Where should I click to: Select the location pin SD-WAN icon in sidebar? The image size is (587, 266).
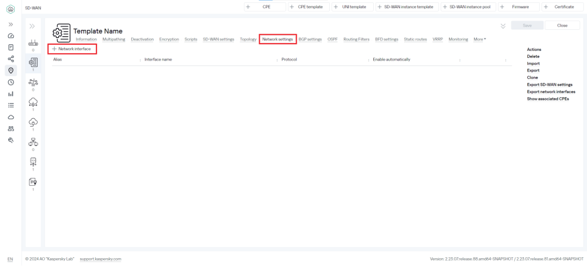coord(11,70)
